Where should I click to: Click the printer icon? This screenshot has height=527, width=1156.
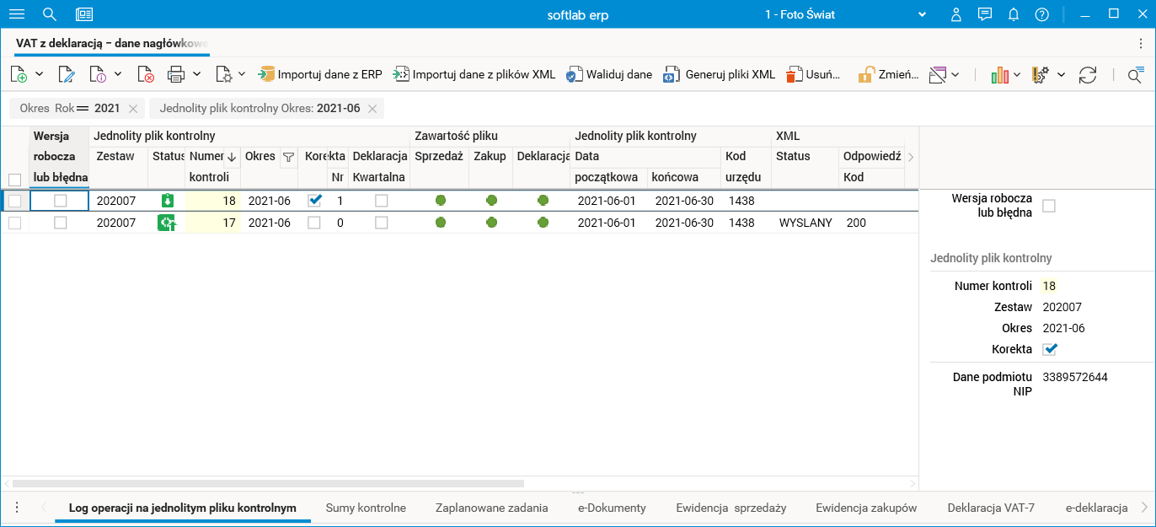(175, 75)
